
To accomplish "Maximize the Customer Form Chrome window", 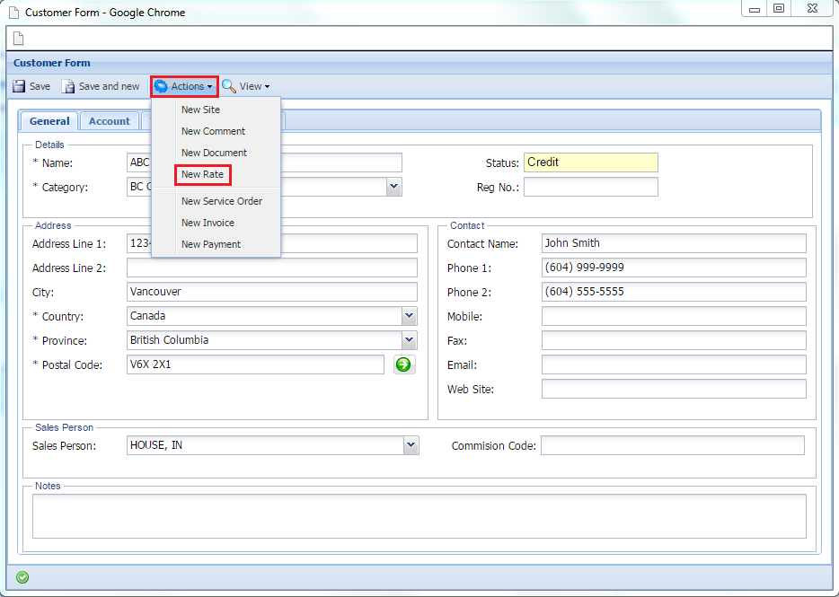I will pos(779,9).
